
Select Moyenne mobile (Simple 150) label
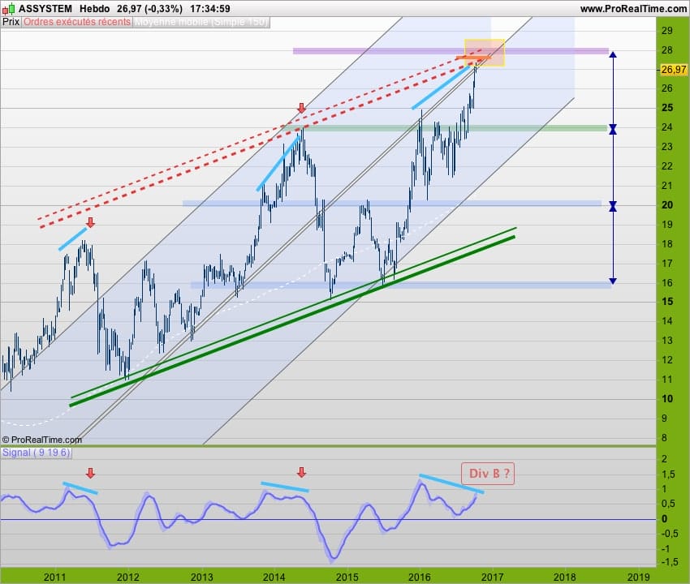pos(201,22)
